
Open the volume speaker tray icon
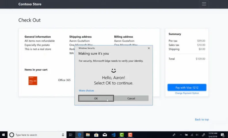pos(197,135)
